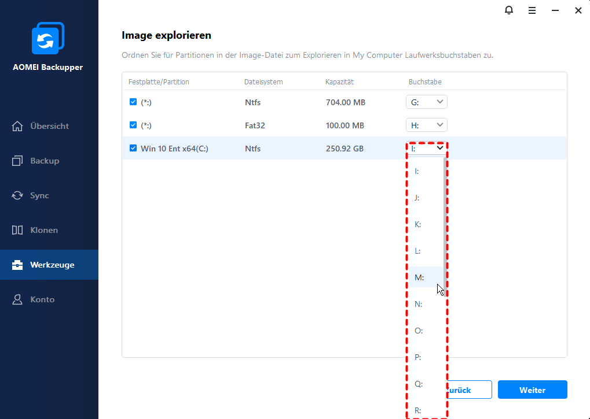Open the Backup section
The image size is (590, 419).
pos(49,161)
